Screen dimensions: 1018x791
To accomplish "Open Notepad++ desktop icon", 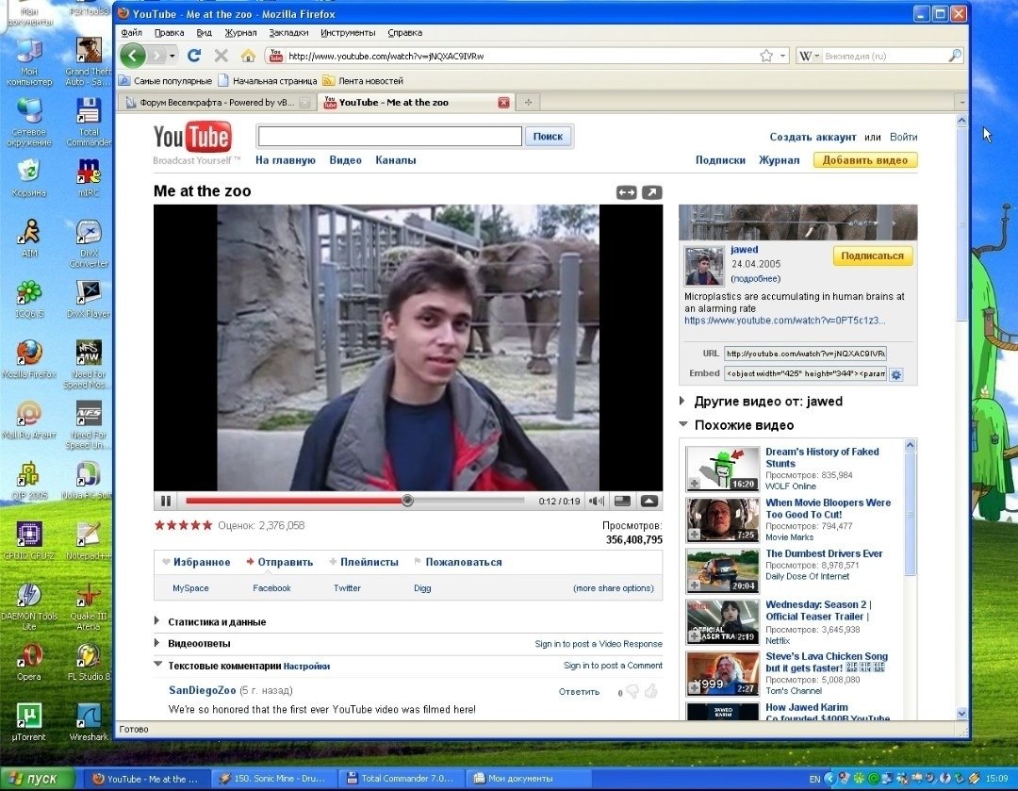I will pos(89,540).
